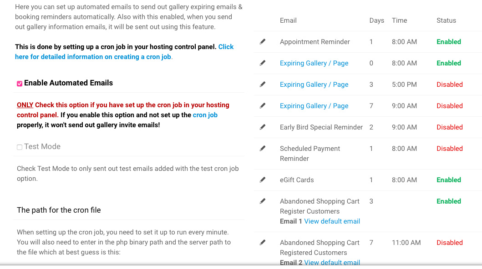This screenshot has width=482, height=269.
Task: Click pencil icon for Abandoned Cart Email 1
Action: pos(263,201)
